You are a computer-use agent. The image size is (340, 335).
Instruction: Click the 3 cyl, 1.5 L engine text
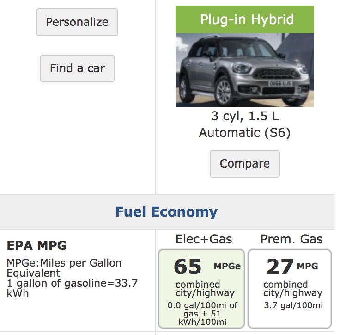[244, 117]
